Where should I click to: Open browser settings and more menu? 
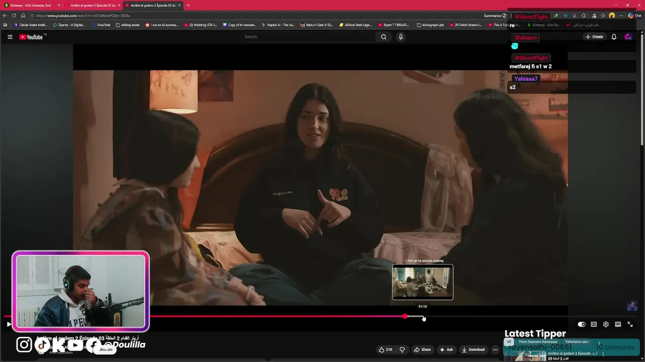[x=621, y=16]
